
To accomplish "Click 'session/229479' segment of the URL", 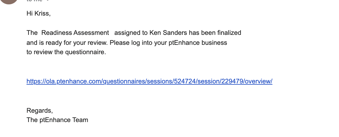I will point(220,81).
